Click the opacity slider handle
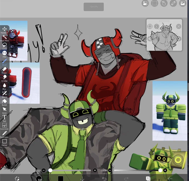 pos(160,170)
